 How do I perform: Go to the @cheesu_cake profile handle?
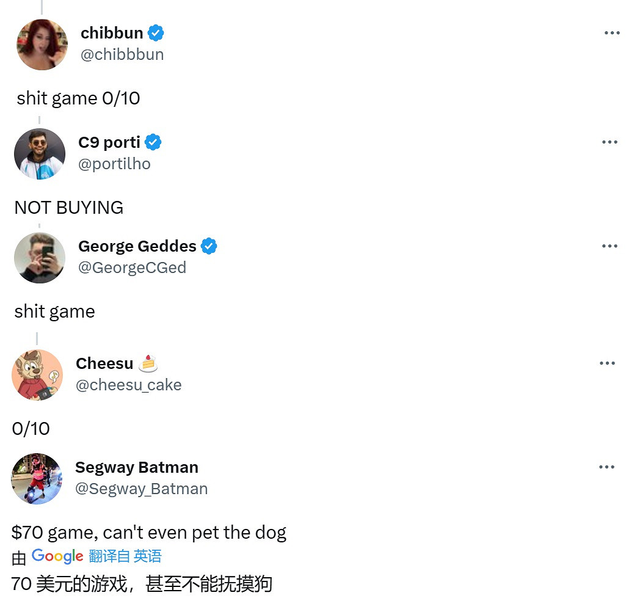point(128,385)
